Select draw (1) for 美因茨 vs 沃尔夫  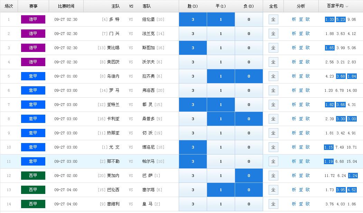221,62
